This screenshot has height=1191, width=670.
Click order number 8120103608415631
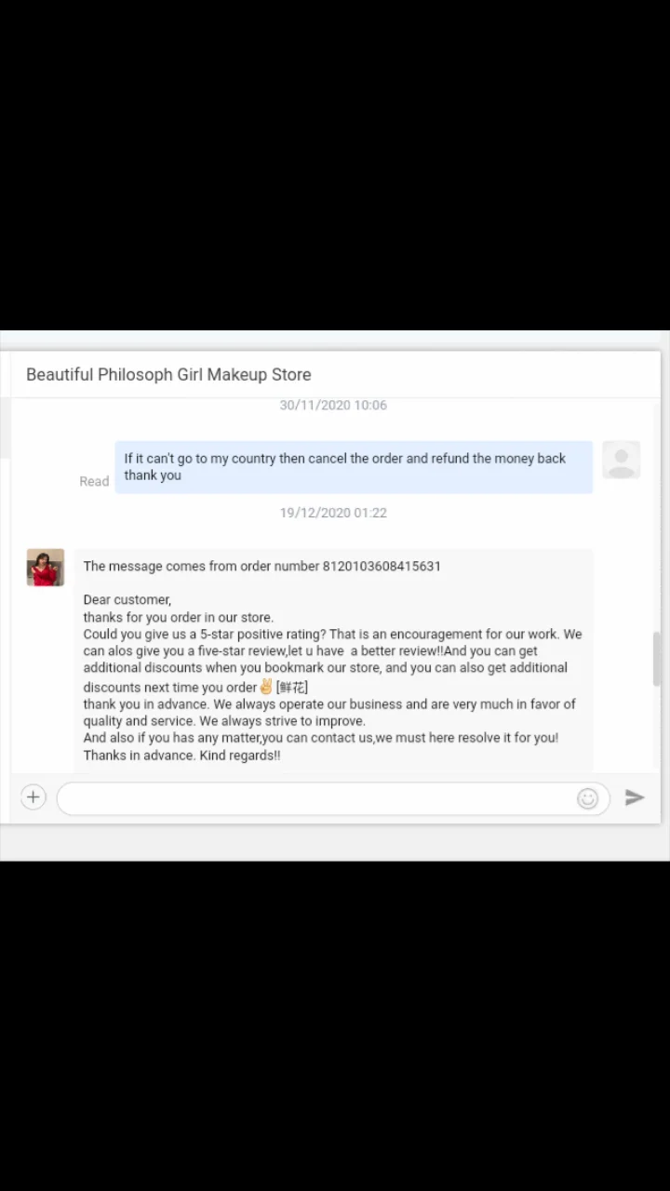click(382, 566)
